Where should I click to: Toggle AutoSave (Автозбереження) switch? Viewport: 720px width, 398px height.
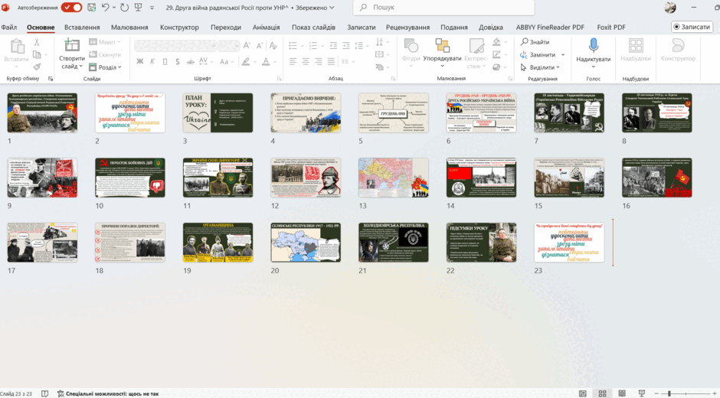click(71, 8)
